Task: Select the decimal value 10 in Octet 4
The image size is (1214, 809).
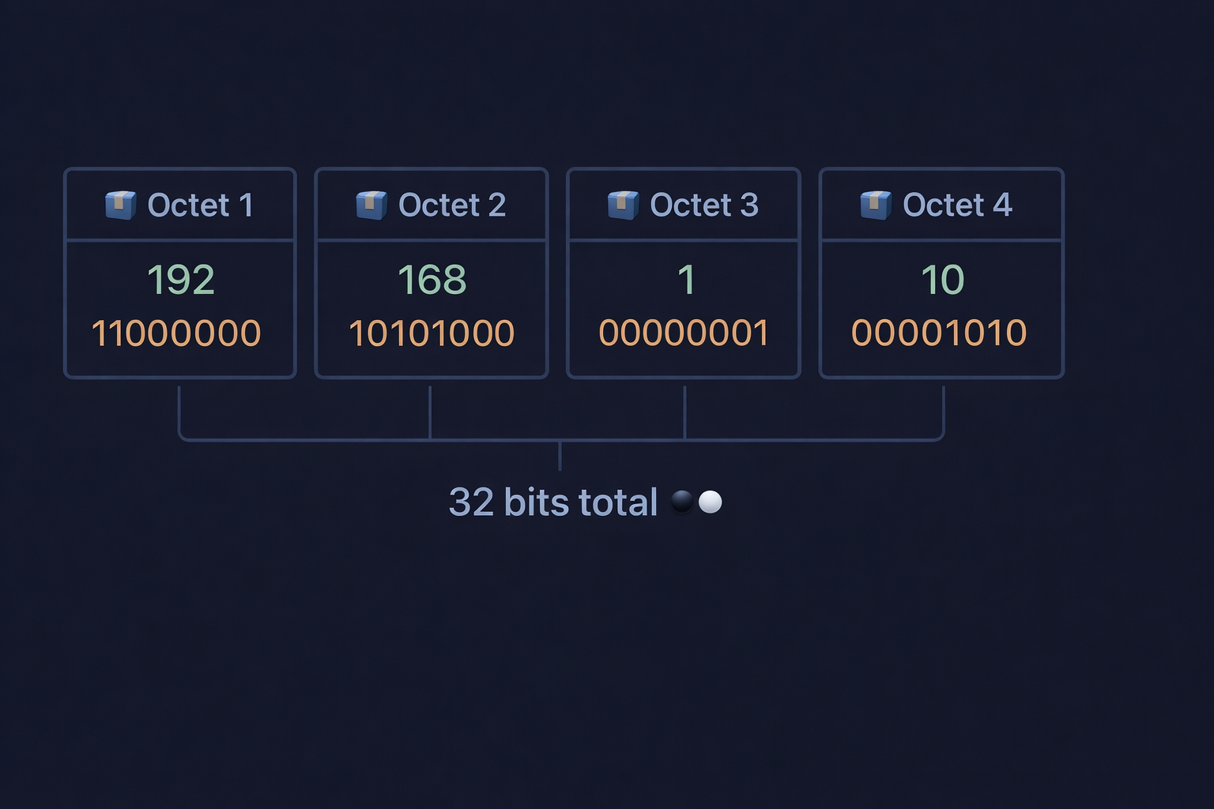Action: [x=942, y=280]
